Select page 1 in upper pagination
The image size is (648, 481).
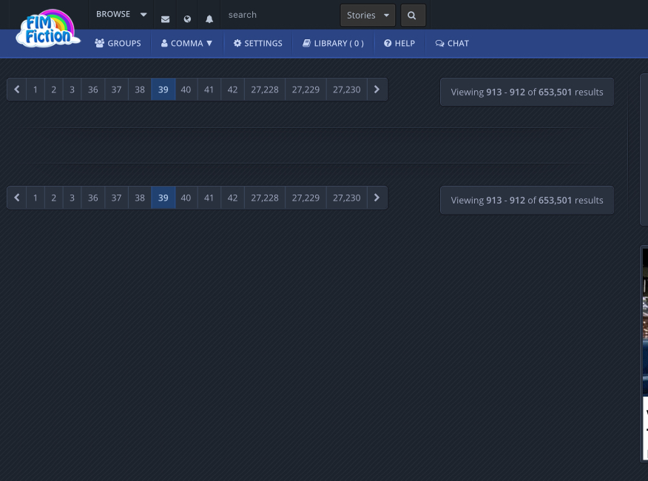click(36, 90)
